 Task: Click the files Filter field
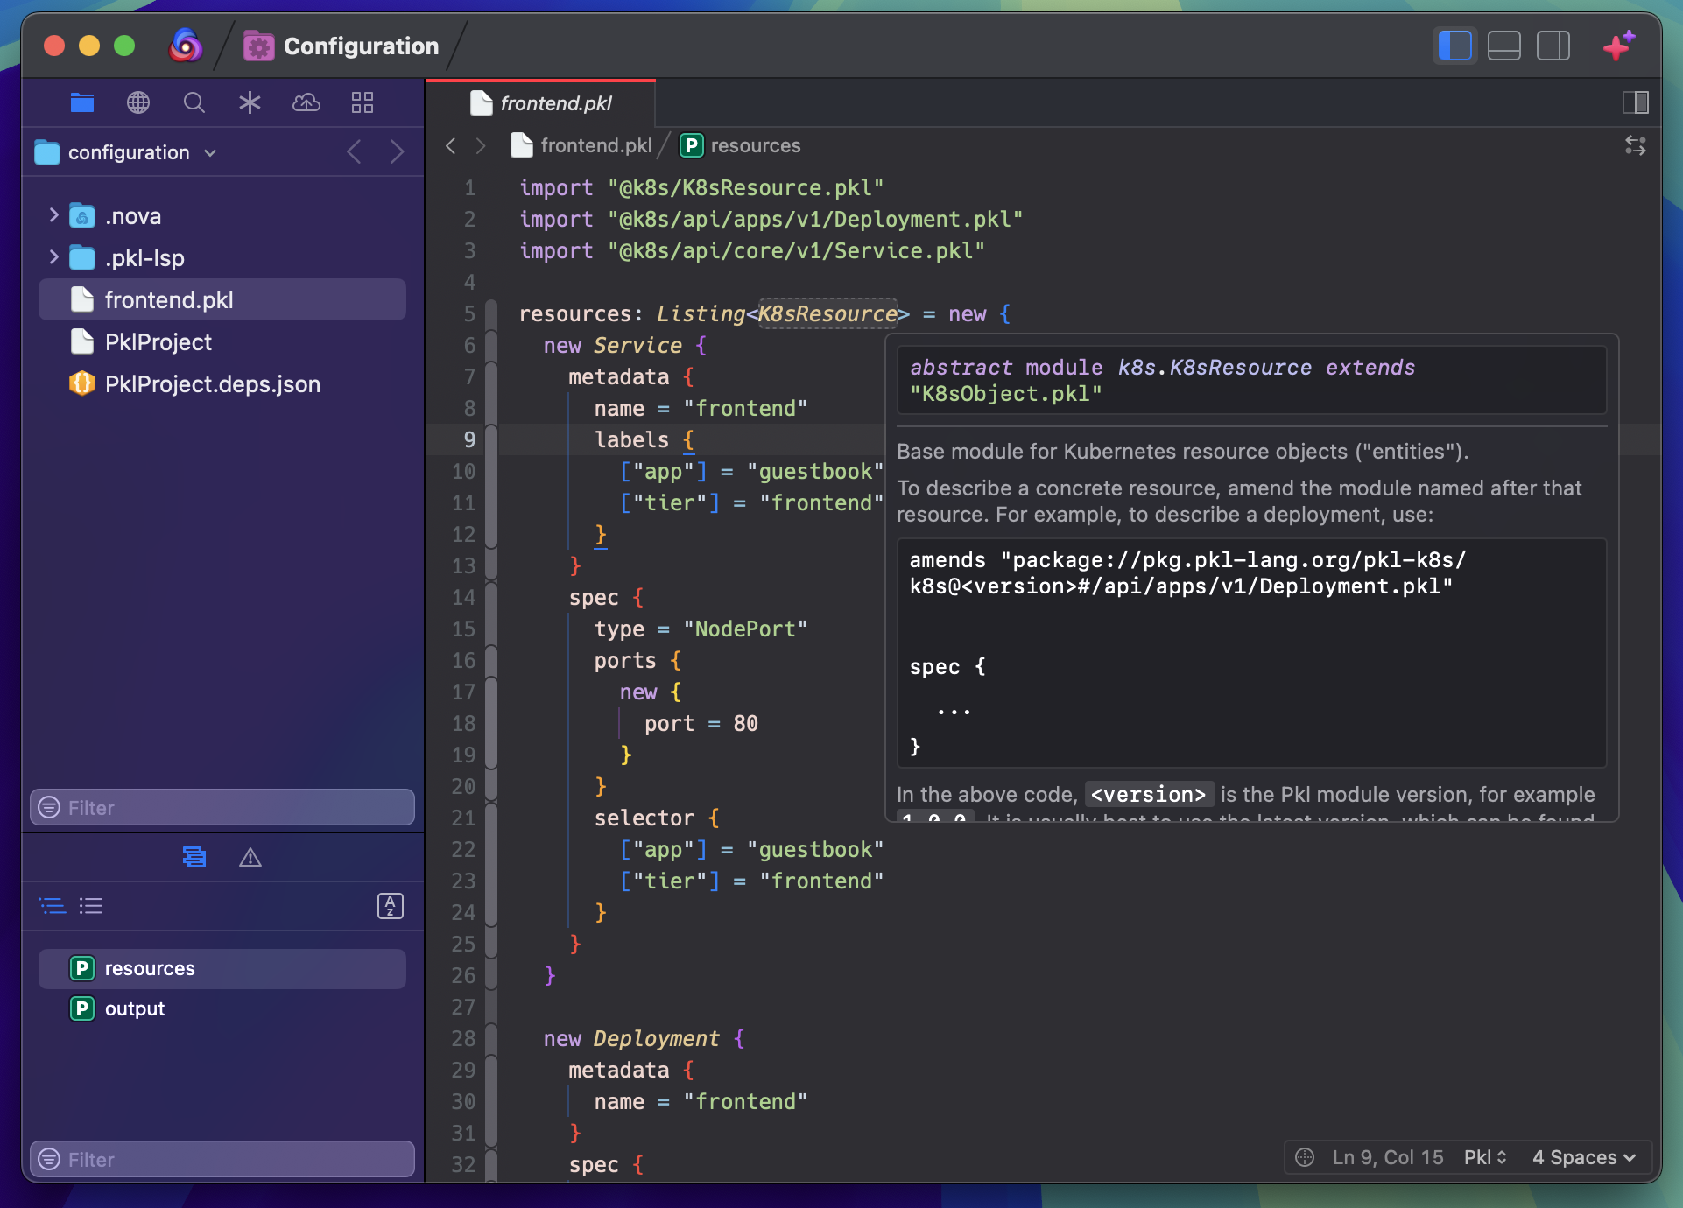point(222,807)
